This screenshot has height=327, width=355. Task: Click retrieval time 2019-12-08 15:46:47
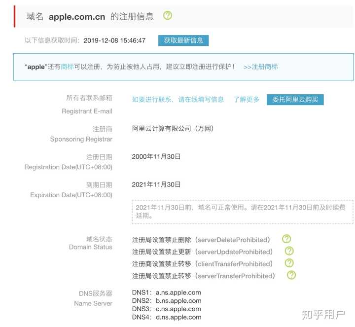(x=114, y=40)
